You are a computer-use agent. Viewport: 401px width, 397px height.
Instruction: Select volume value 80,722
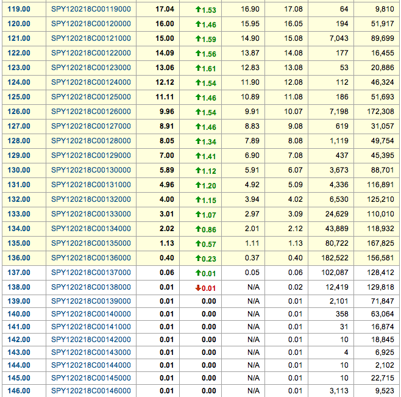(x=337, y=243)
